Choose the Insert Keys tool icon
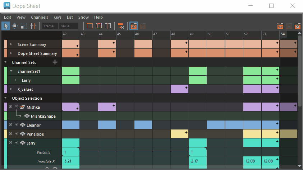The height and width of the screenshot is (170, 303). point(33,26)
